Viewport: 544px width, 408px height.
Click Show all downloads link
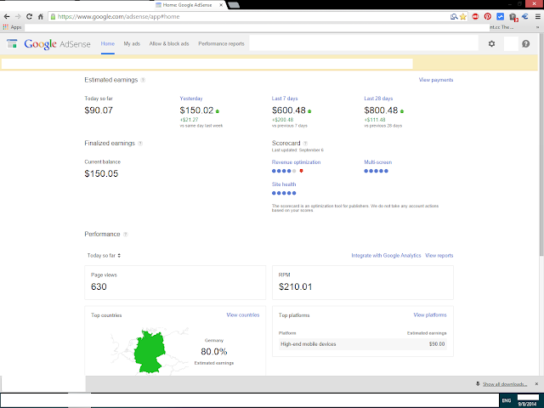(504, 384)
